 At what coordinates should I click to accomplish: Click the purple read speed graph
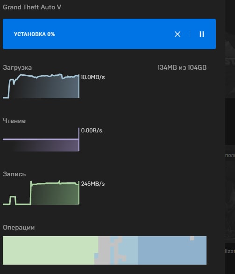[x=41, y=139]
